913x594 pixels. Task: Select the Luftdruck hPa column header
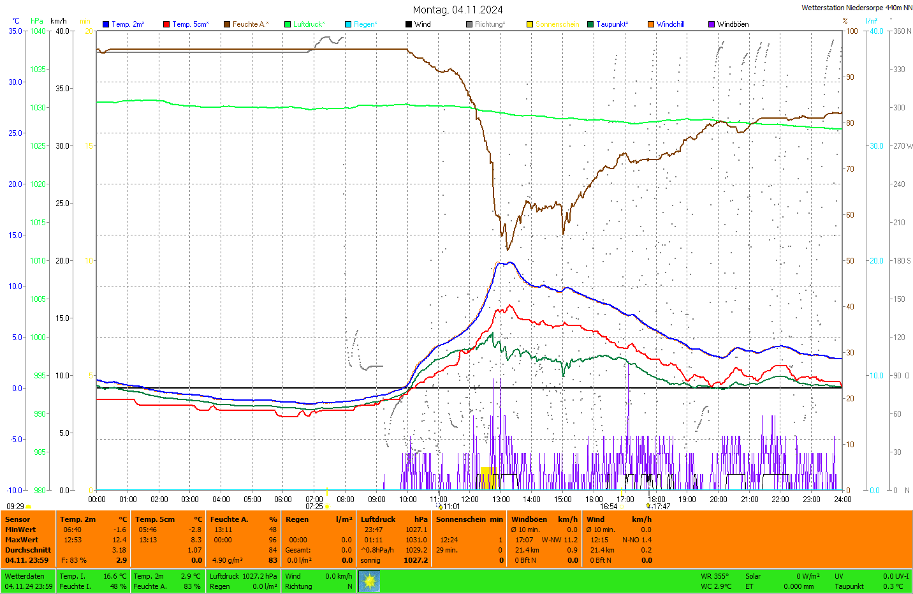[394, 519]
